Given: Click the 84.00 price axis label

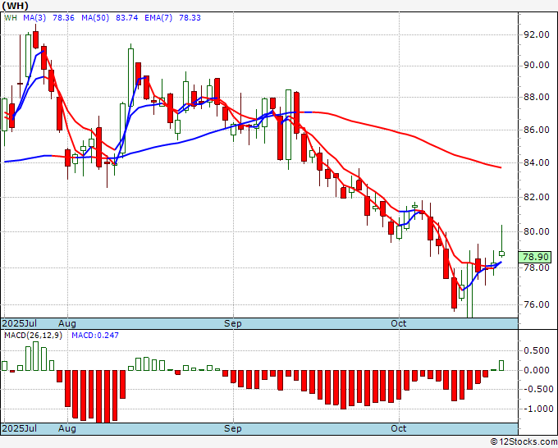Looking at the screenshot, I should (x=537, y=162).
